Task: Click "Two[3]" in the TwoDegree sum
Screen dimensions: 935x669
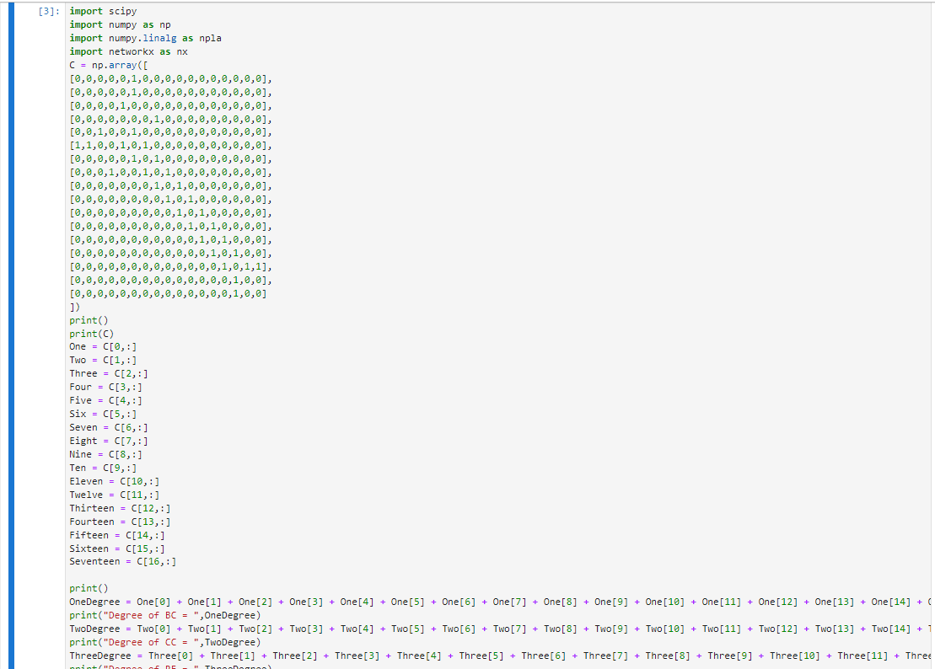Action: click(x=307, y=629)
